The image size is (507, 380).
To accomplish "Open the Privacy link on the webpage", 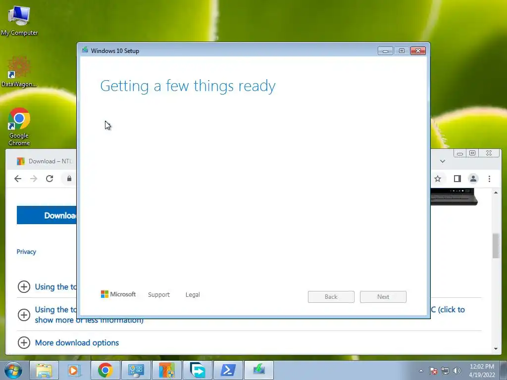I will point(26,252).
